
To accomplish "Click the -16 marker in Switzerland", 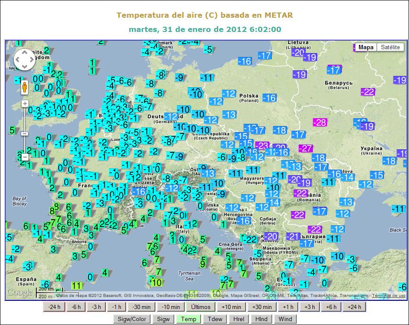I will pos(139,192).
